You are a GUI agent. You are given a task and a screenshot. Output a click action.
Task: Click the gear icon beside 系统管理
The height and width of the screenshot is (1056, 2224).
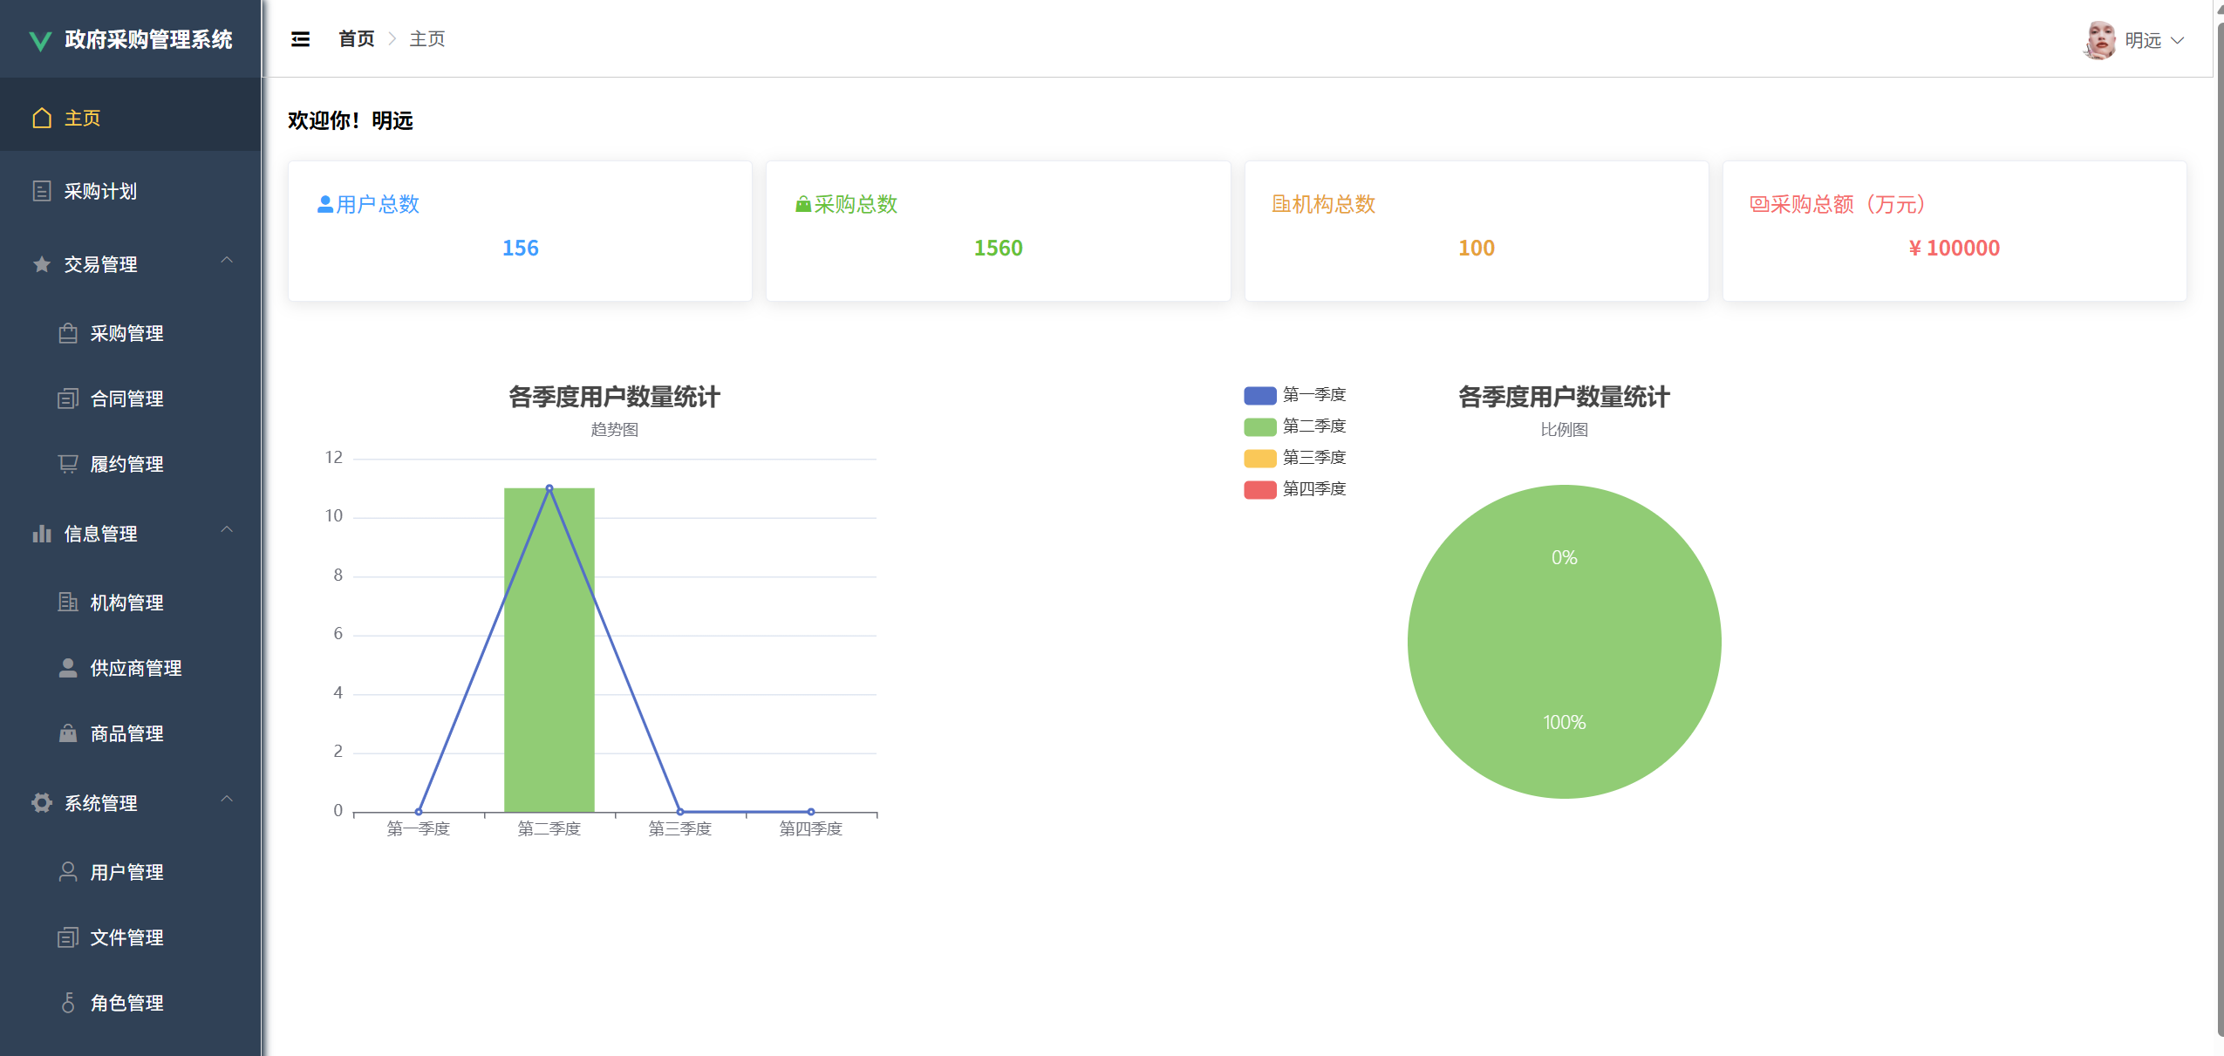[x=42, y=803]
